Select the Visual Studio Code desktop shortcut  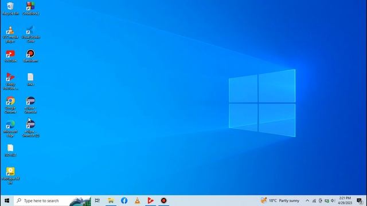point(30,34)
